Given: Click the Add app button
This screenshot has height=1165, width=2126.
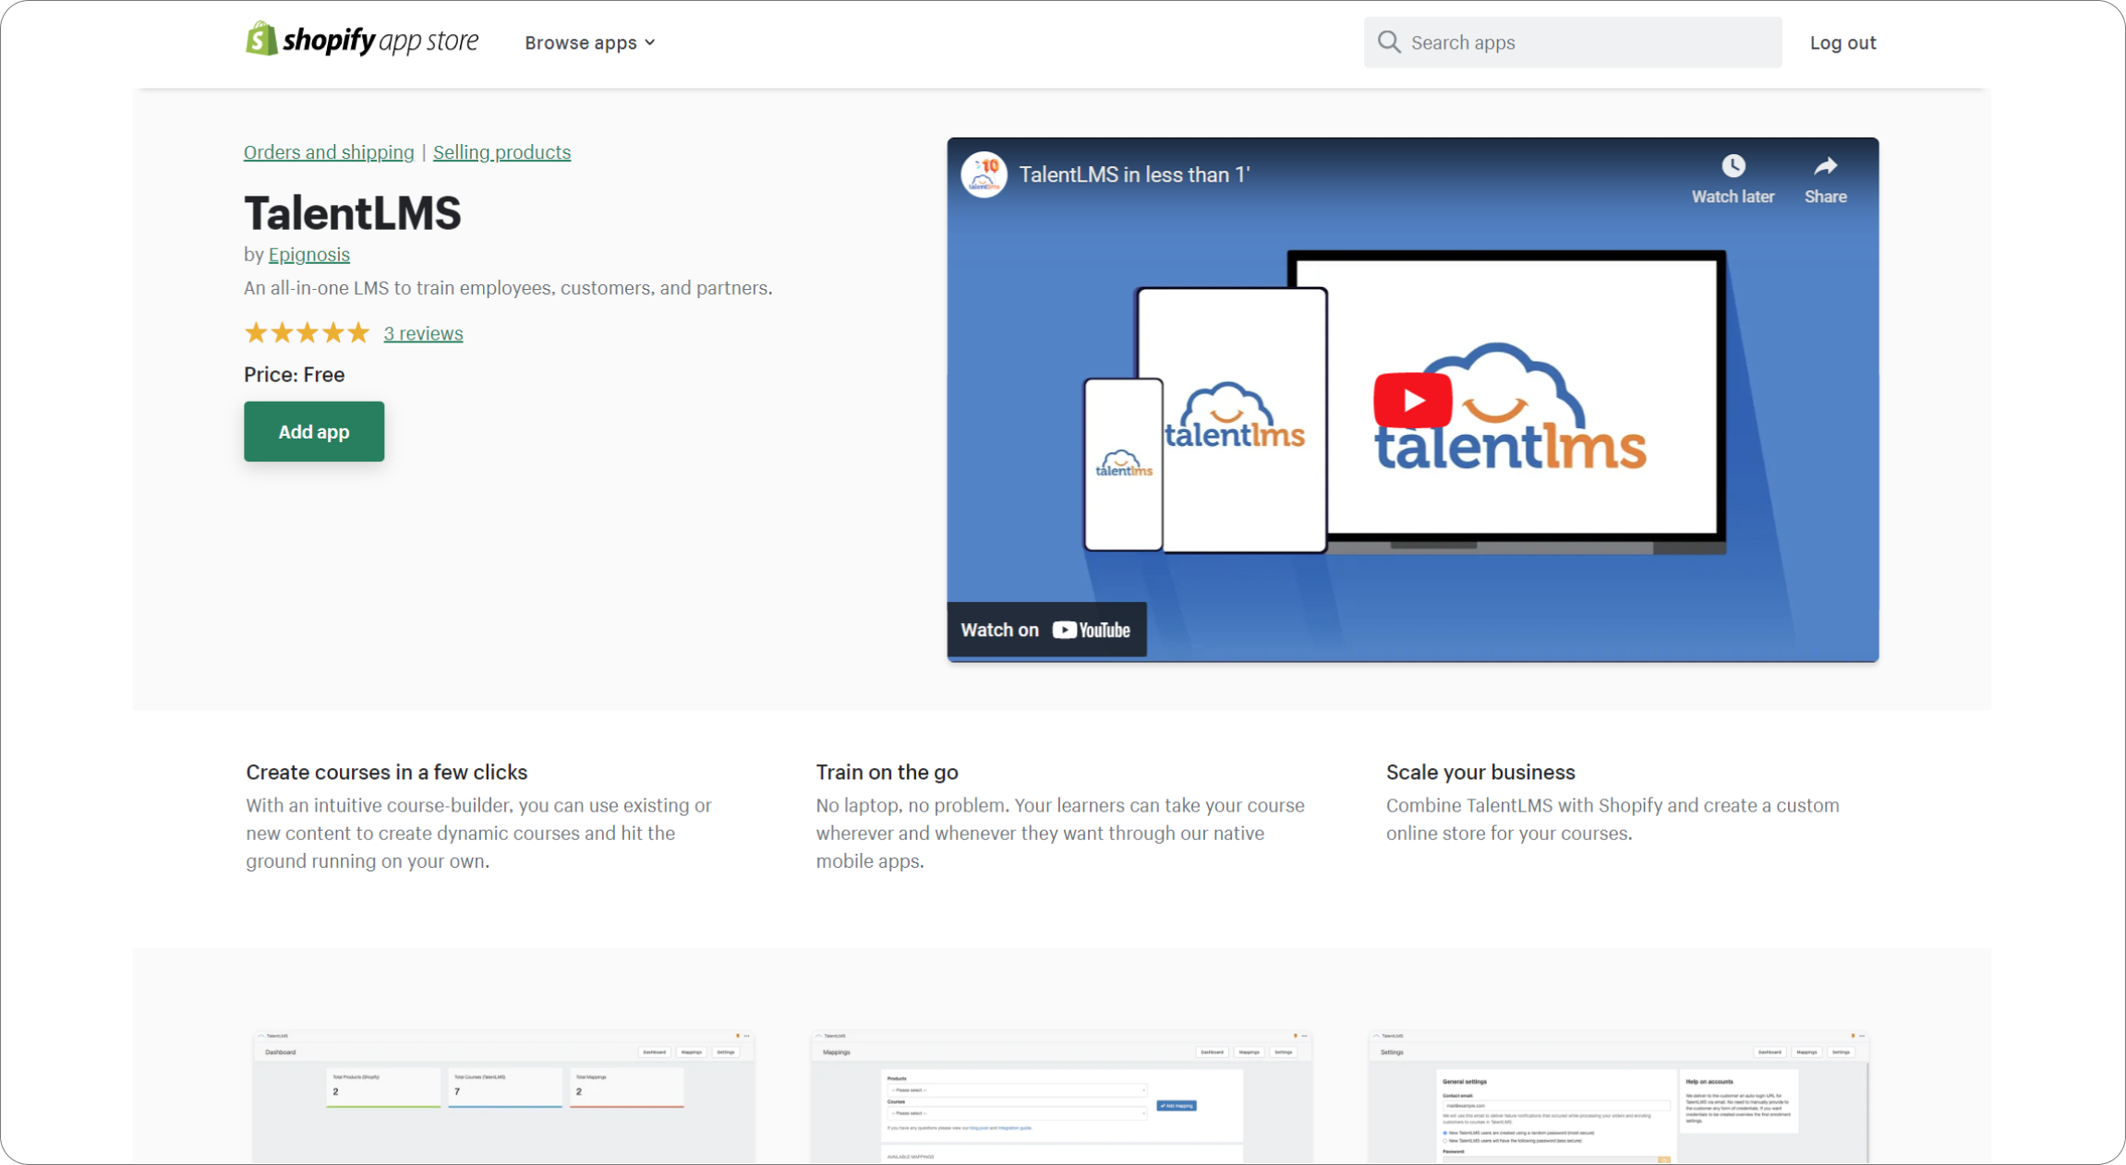Looking at the screenshot, I should pyautogui.click(x=314, y=431).
